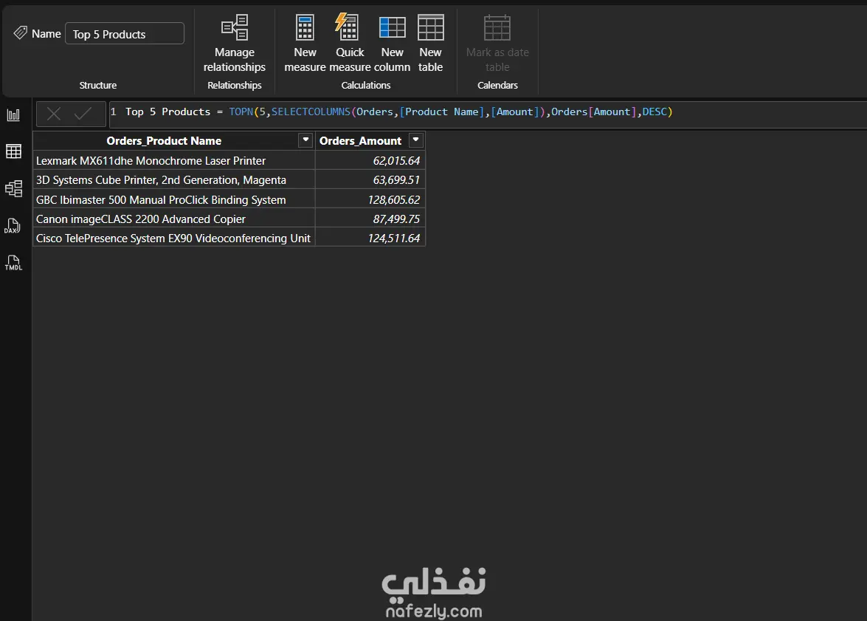Add a New column
This screenshot has width=867, height=621.
pos(392,44)
